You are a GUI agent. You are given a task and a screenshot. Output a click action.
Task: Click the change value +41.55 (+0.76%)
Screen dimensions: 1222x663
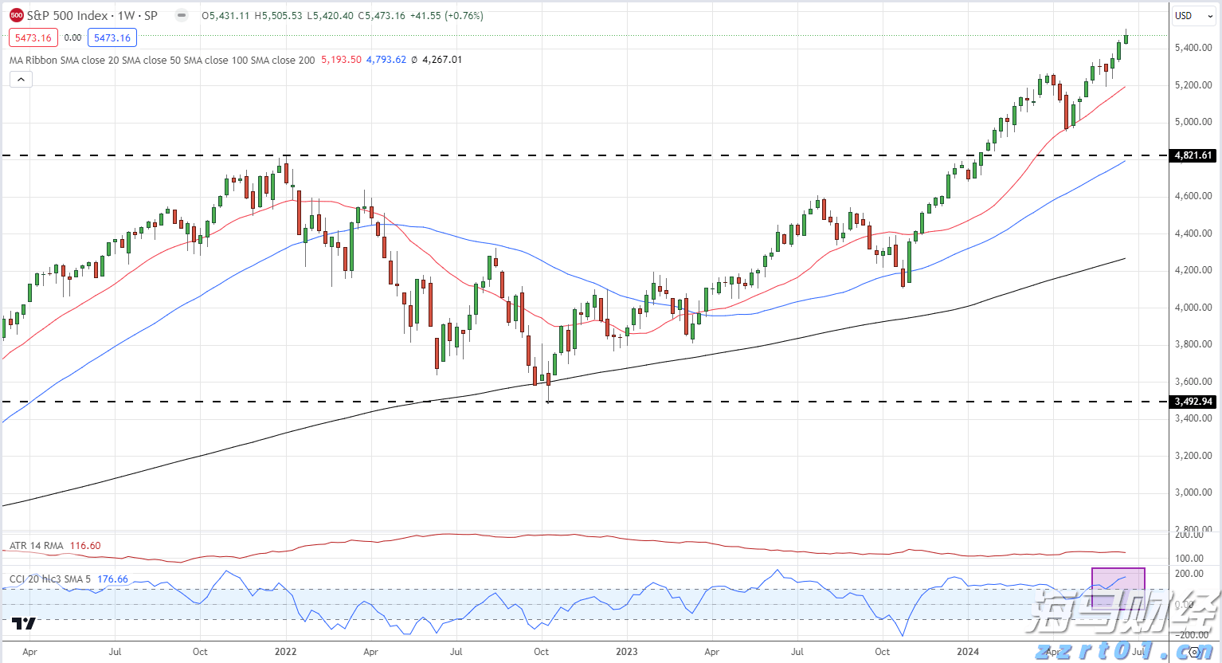[x=446, y=16]
